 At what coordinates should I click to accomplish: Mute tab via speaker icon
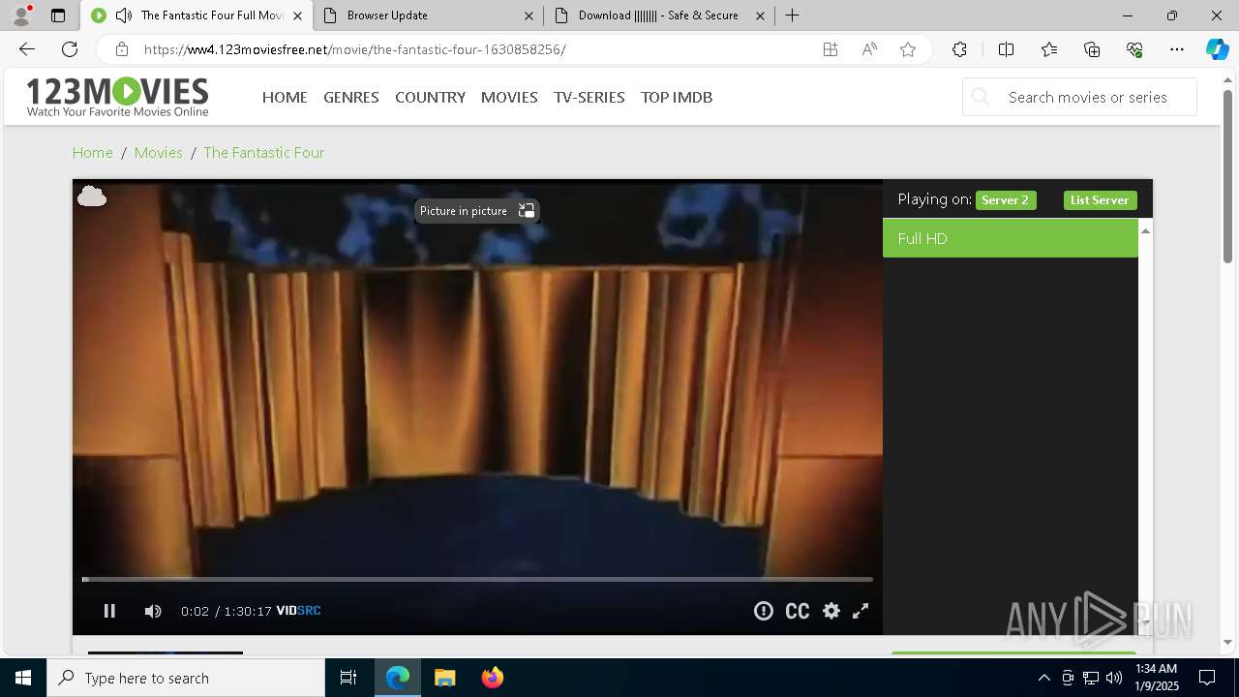[x=124, y=15]
